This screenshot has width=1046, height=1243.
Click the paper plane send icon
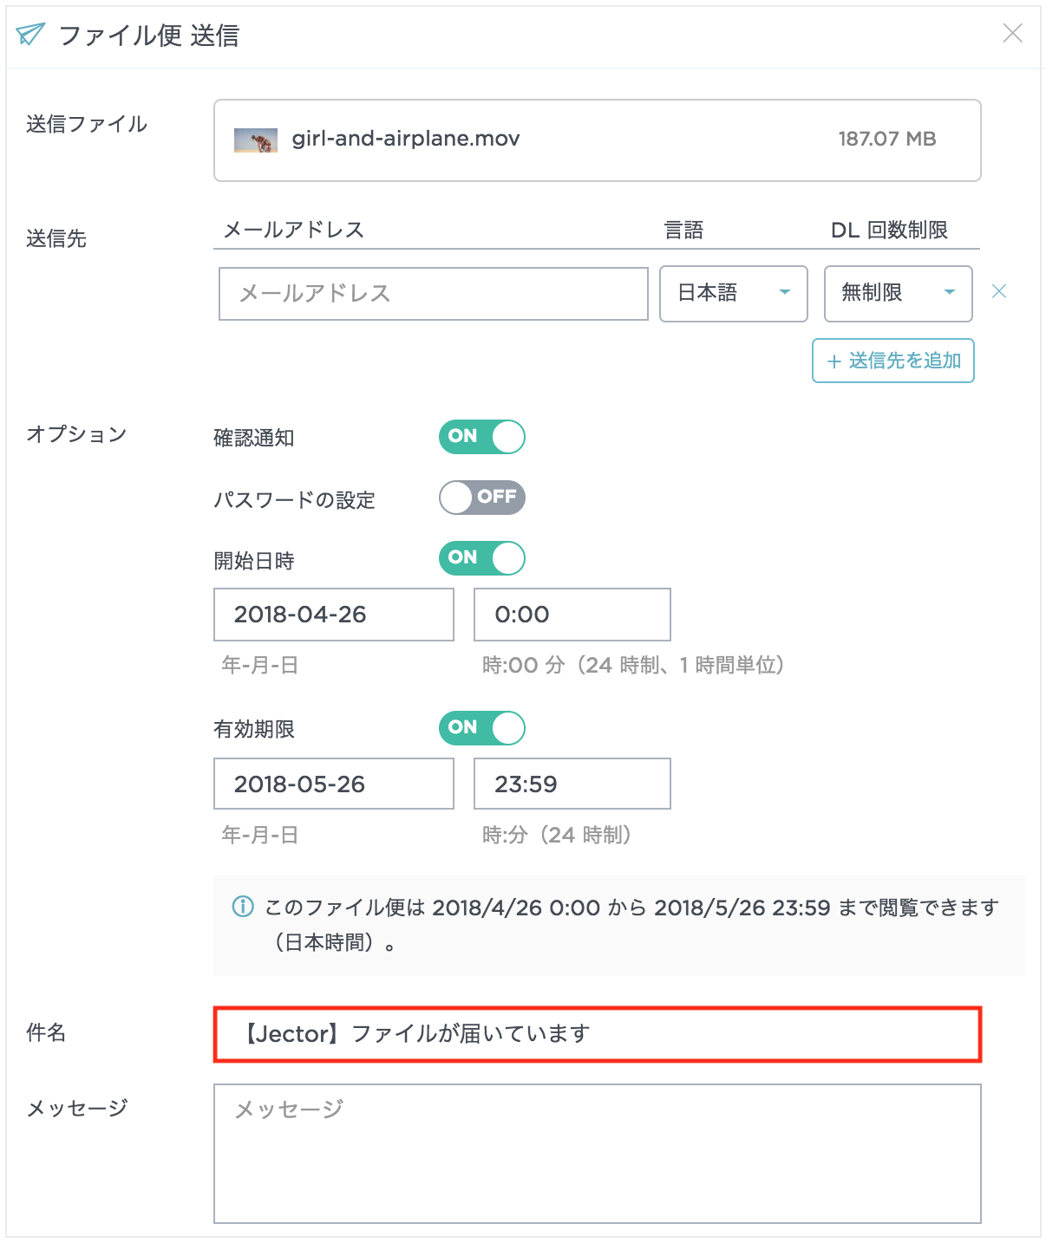point(30,35)
